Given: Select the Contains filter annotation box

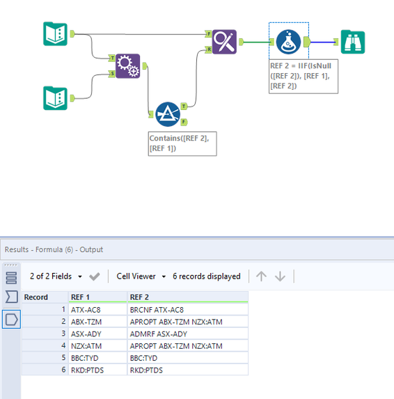Looking at the screenshot, I should tap(182, 143).
